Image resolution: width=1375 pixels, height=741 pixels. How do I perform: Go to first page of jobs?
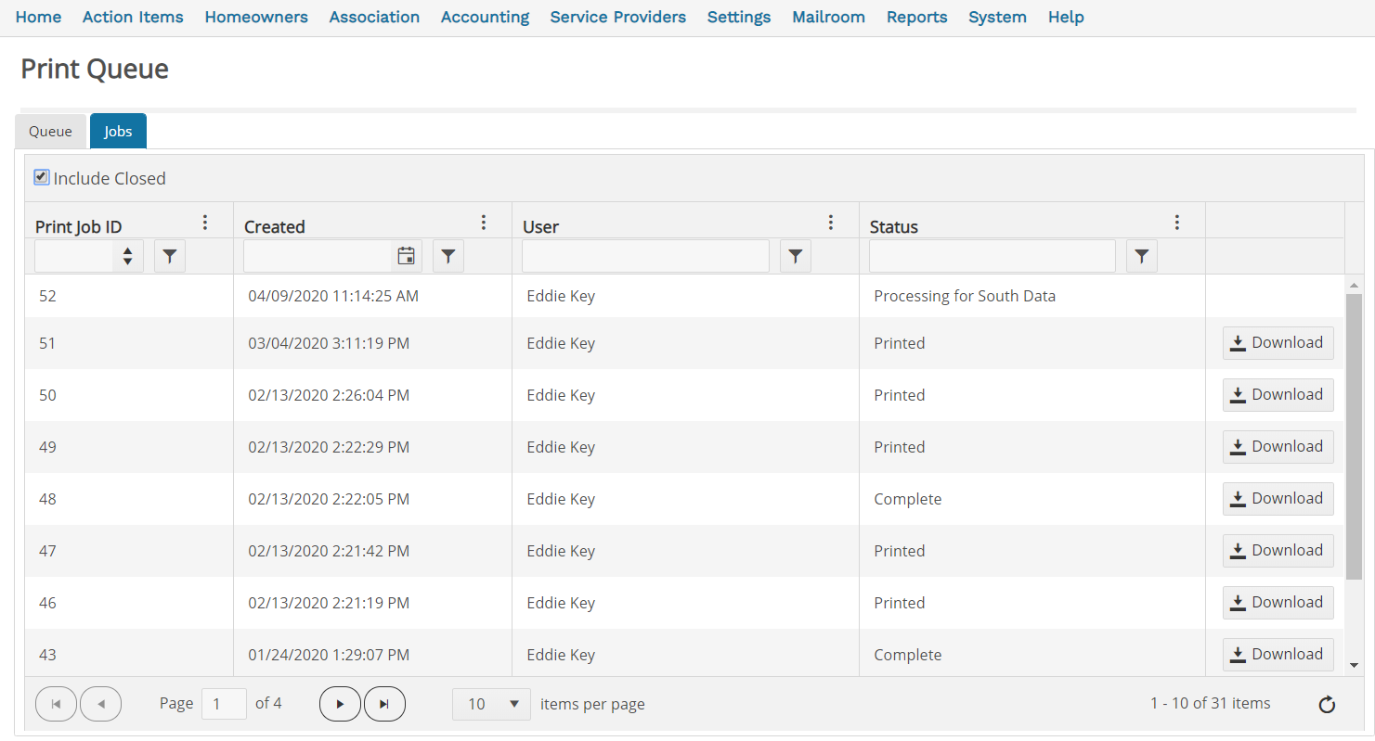click(x=56, y=704)
